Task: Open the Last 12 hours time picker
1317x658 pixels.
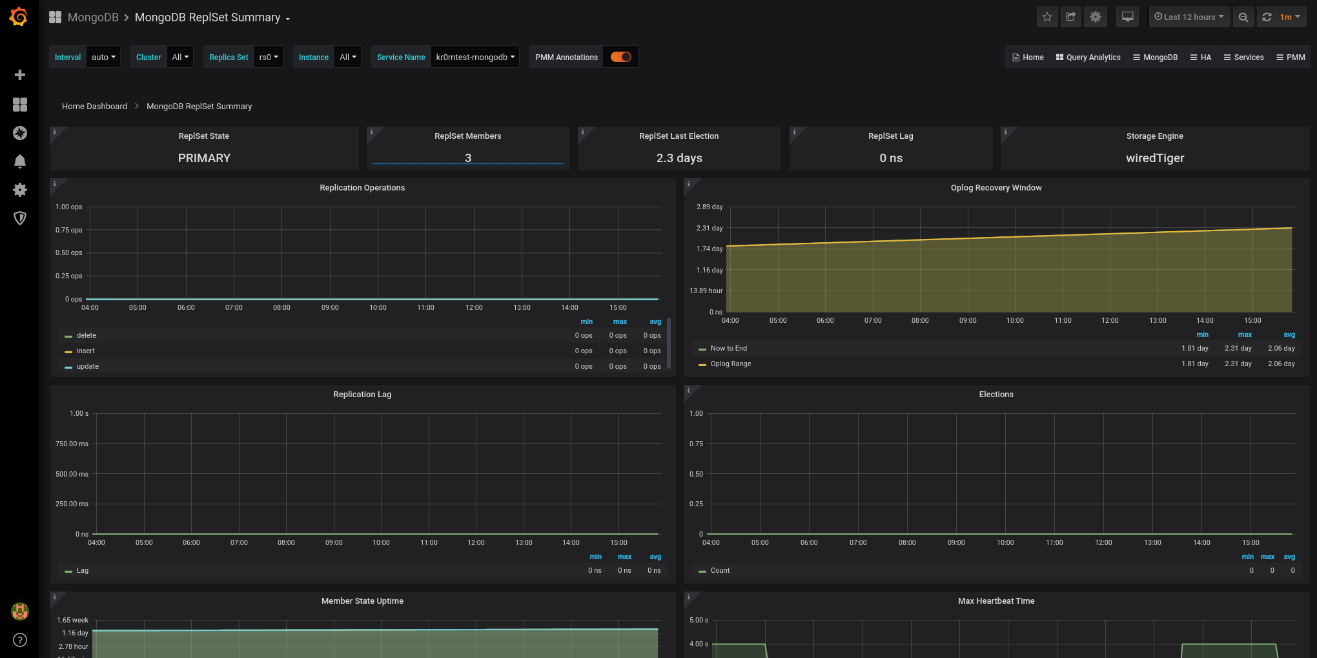Action: (1189, 17)
